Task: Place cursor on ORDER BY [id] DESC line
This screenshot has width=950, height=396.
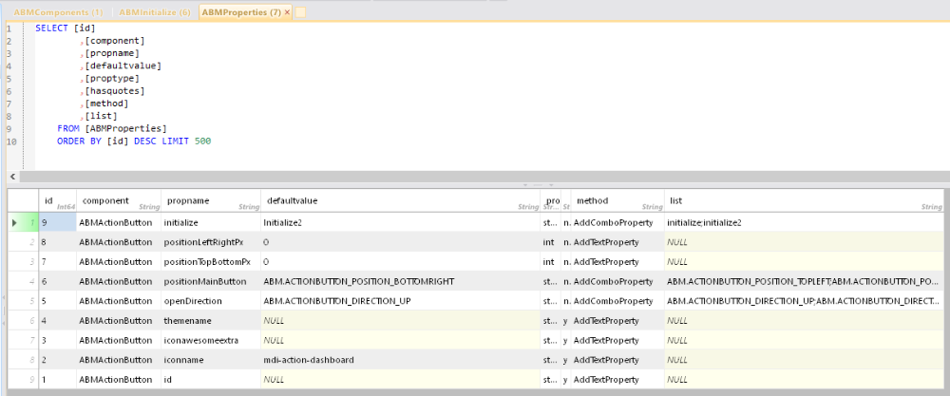Action: pos(134,141)
